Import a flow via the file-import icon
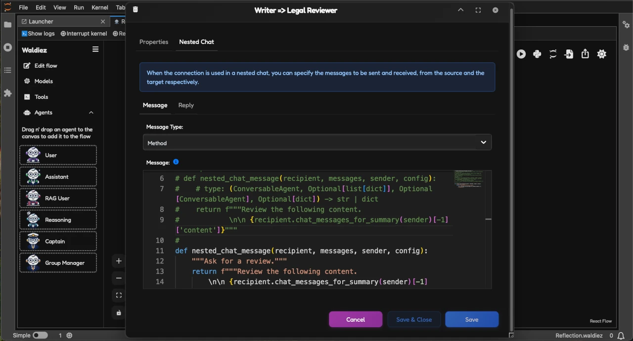633x341 pixels. pos(569,54)
